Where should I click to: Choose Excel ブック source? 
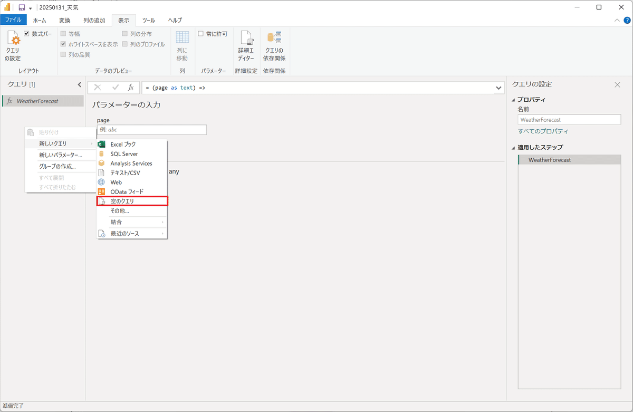click(132, 144)
